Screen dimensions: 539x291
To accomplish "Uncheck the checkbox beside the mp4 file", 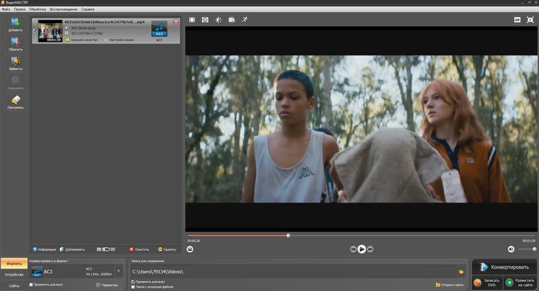I will pos(35,31).
